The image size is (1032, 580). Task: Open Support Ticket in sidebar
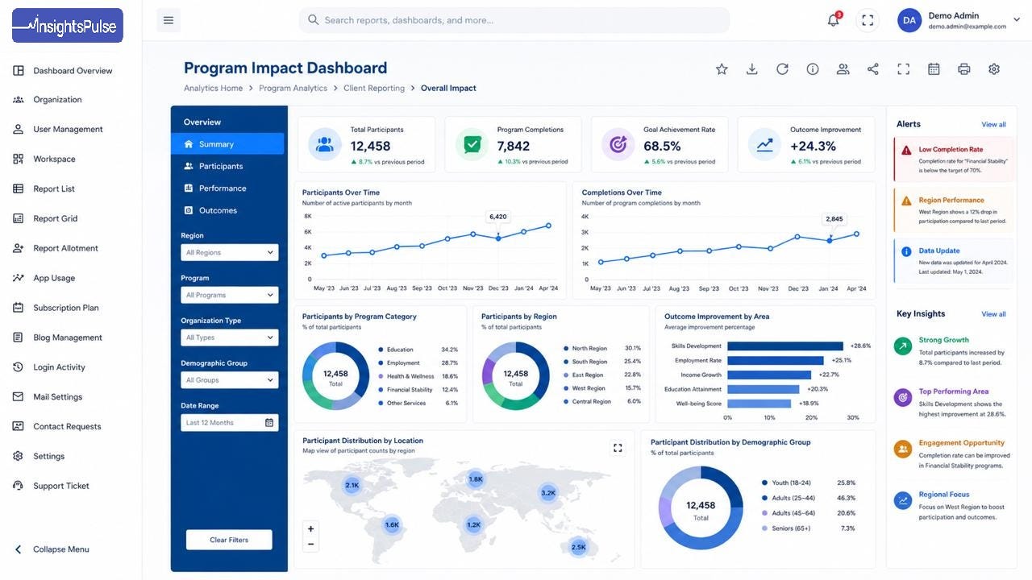click(51, 486)
